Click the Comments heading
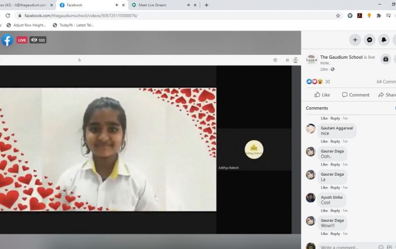 [317, 108]
